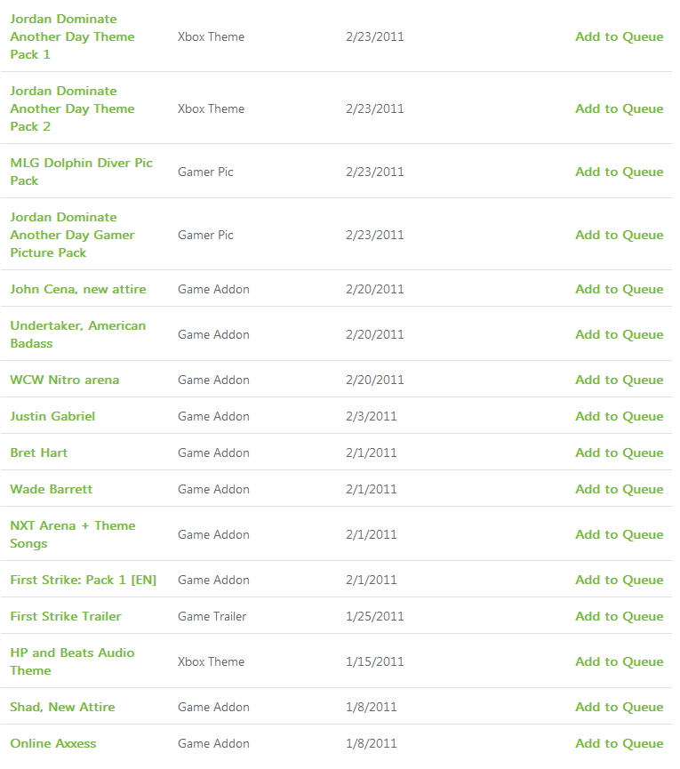This screenshot has width=680, height=769.
Task: Add WCW Nitro arena to queue
Action: click(x=620, y=380)
